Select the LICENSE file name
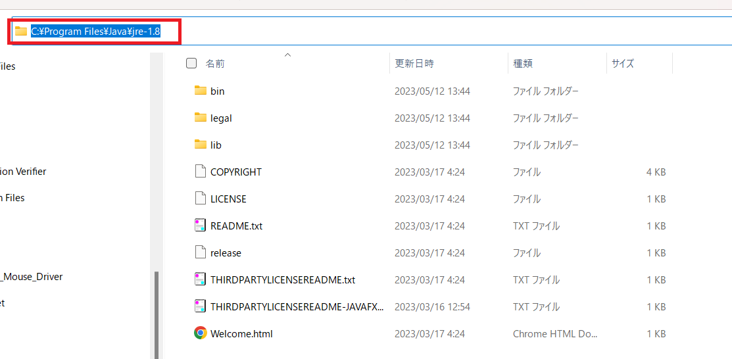This screenshot has width=732, height=359. point(228,199)
